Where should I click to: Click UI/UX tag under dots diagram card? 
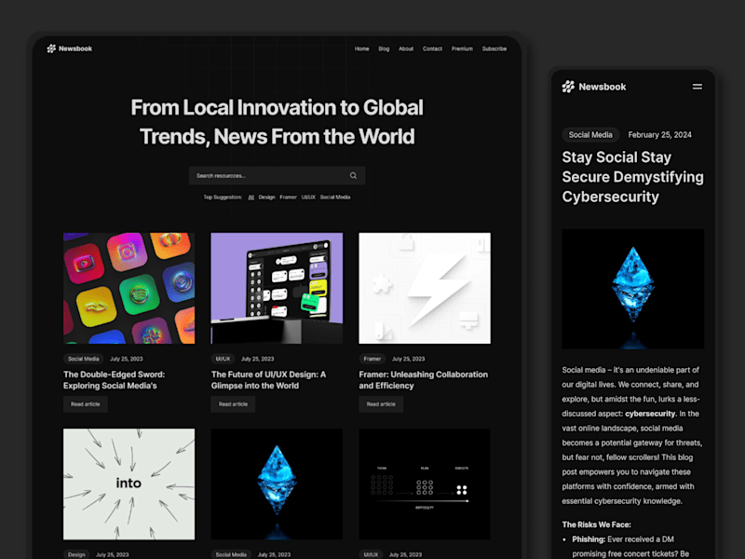coord(371,554)
